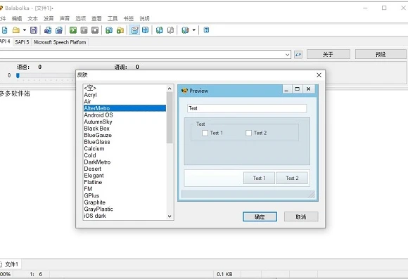Click the first blue save-audio icon
The image size is (408, 279).
point(48,30)
